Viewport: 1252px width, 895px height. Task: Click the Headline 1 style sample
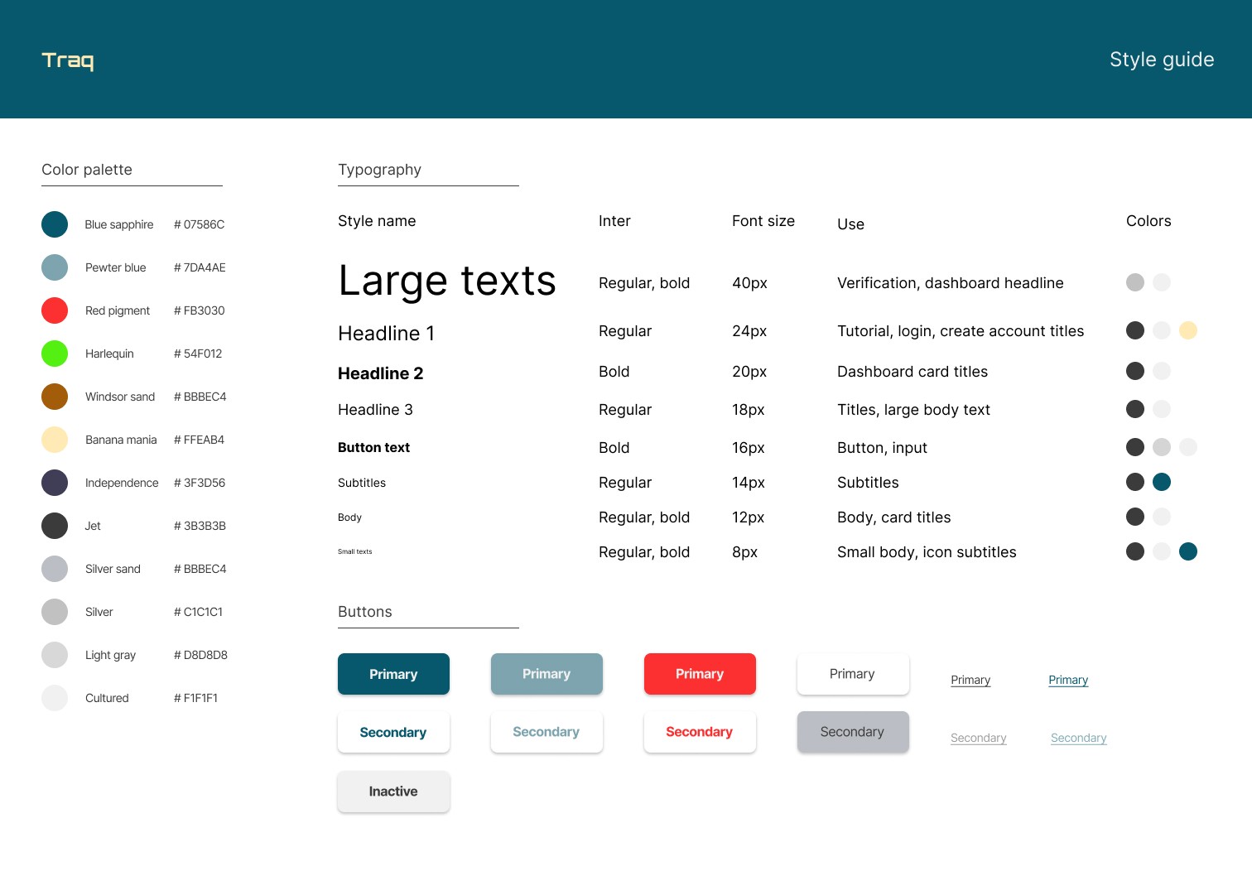pyautogui.click(x=387, y=334)
